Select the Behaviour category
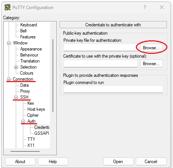The height and width of the screenshot is (168, 173). (x=29, y=55)
